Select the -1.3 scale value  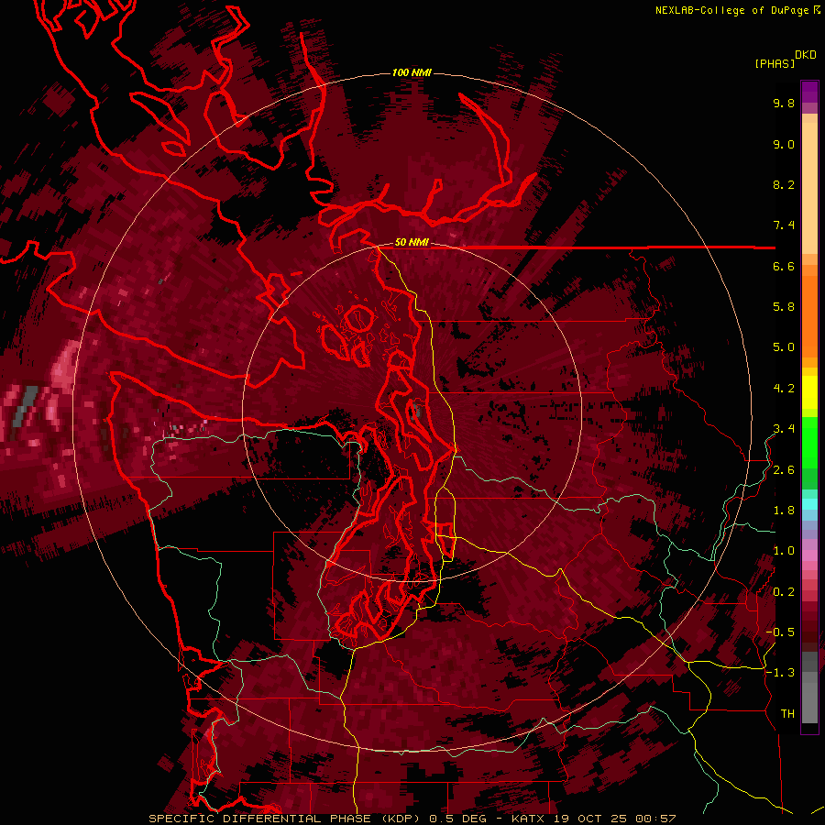pyautogui.click(x=780, y=673)
